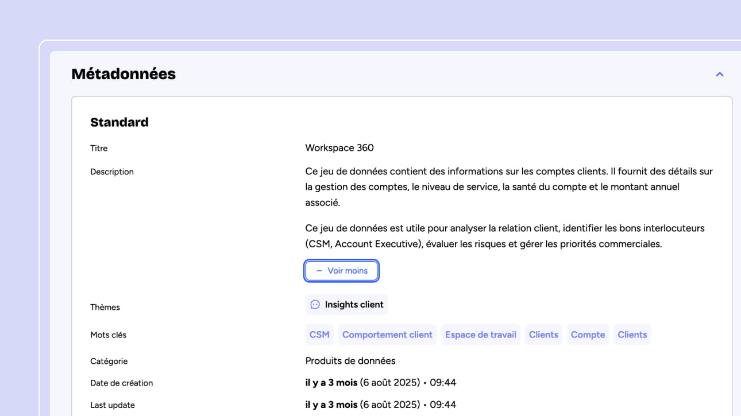Click the Date de création timestamp value
The width and height of the screenshot is (741, 416).
pos(380,383)
